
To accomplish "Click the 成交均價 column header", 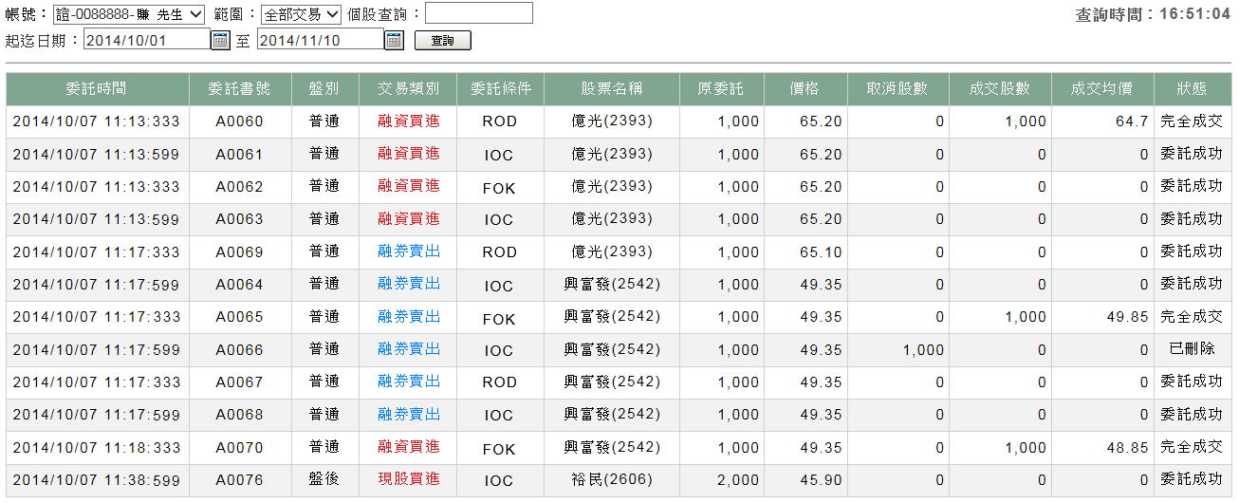I will [1101, 89].
